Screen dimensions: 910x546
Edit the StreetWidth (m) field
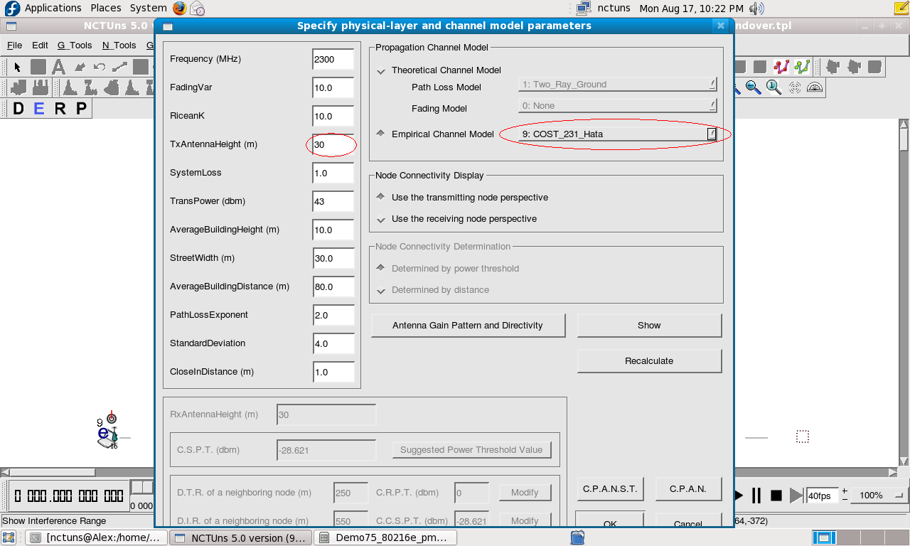click(x=333, y=258)
